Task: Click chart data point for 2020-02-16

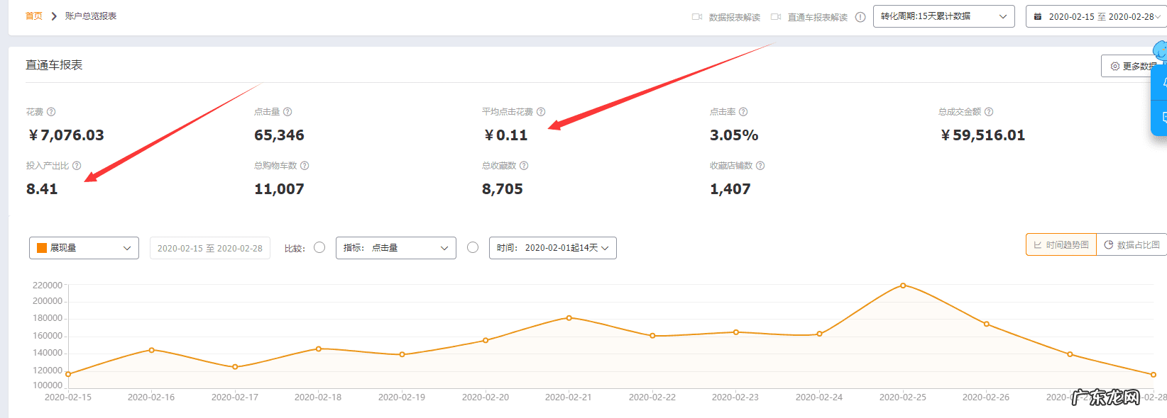Action: coord(152,350)
